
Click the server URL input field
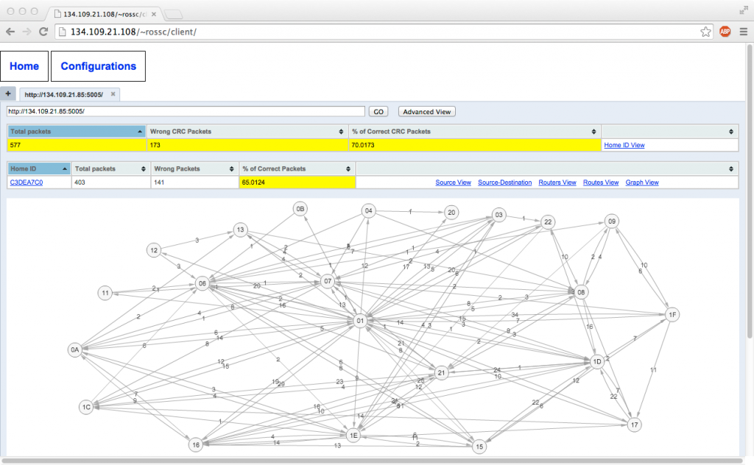[x=186, y=112]
